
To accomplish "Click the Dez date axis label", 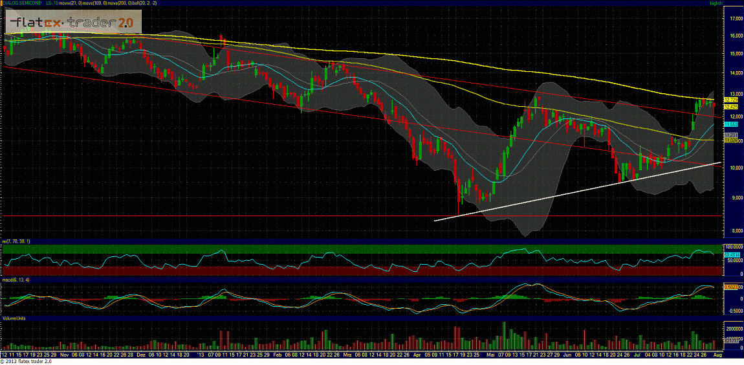I will coord(141,355).
